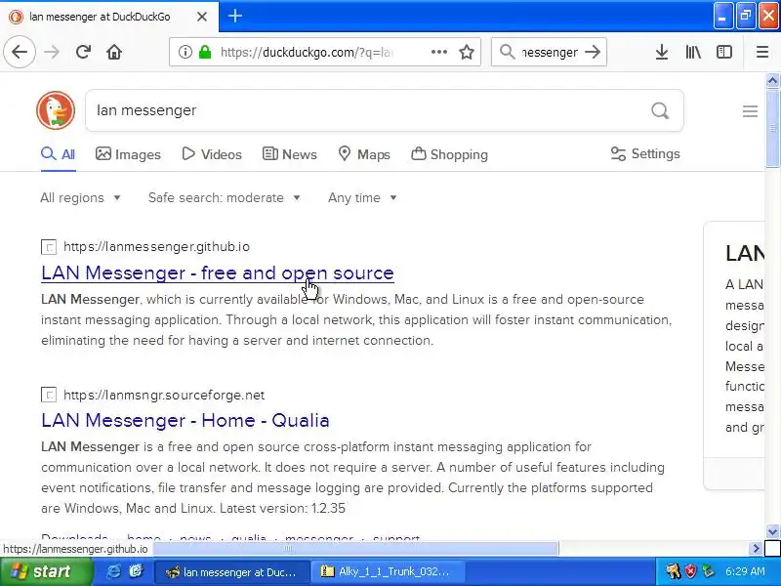The height and width of the screenshot is (586, 781).
Task: Click the horizontal scrollbar thumb
Action: pyautogui.click(x=355, y=549)
